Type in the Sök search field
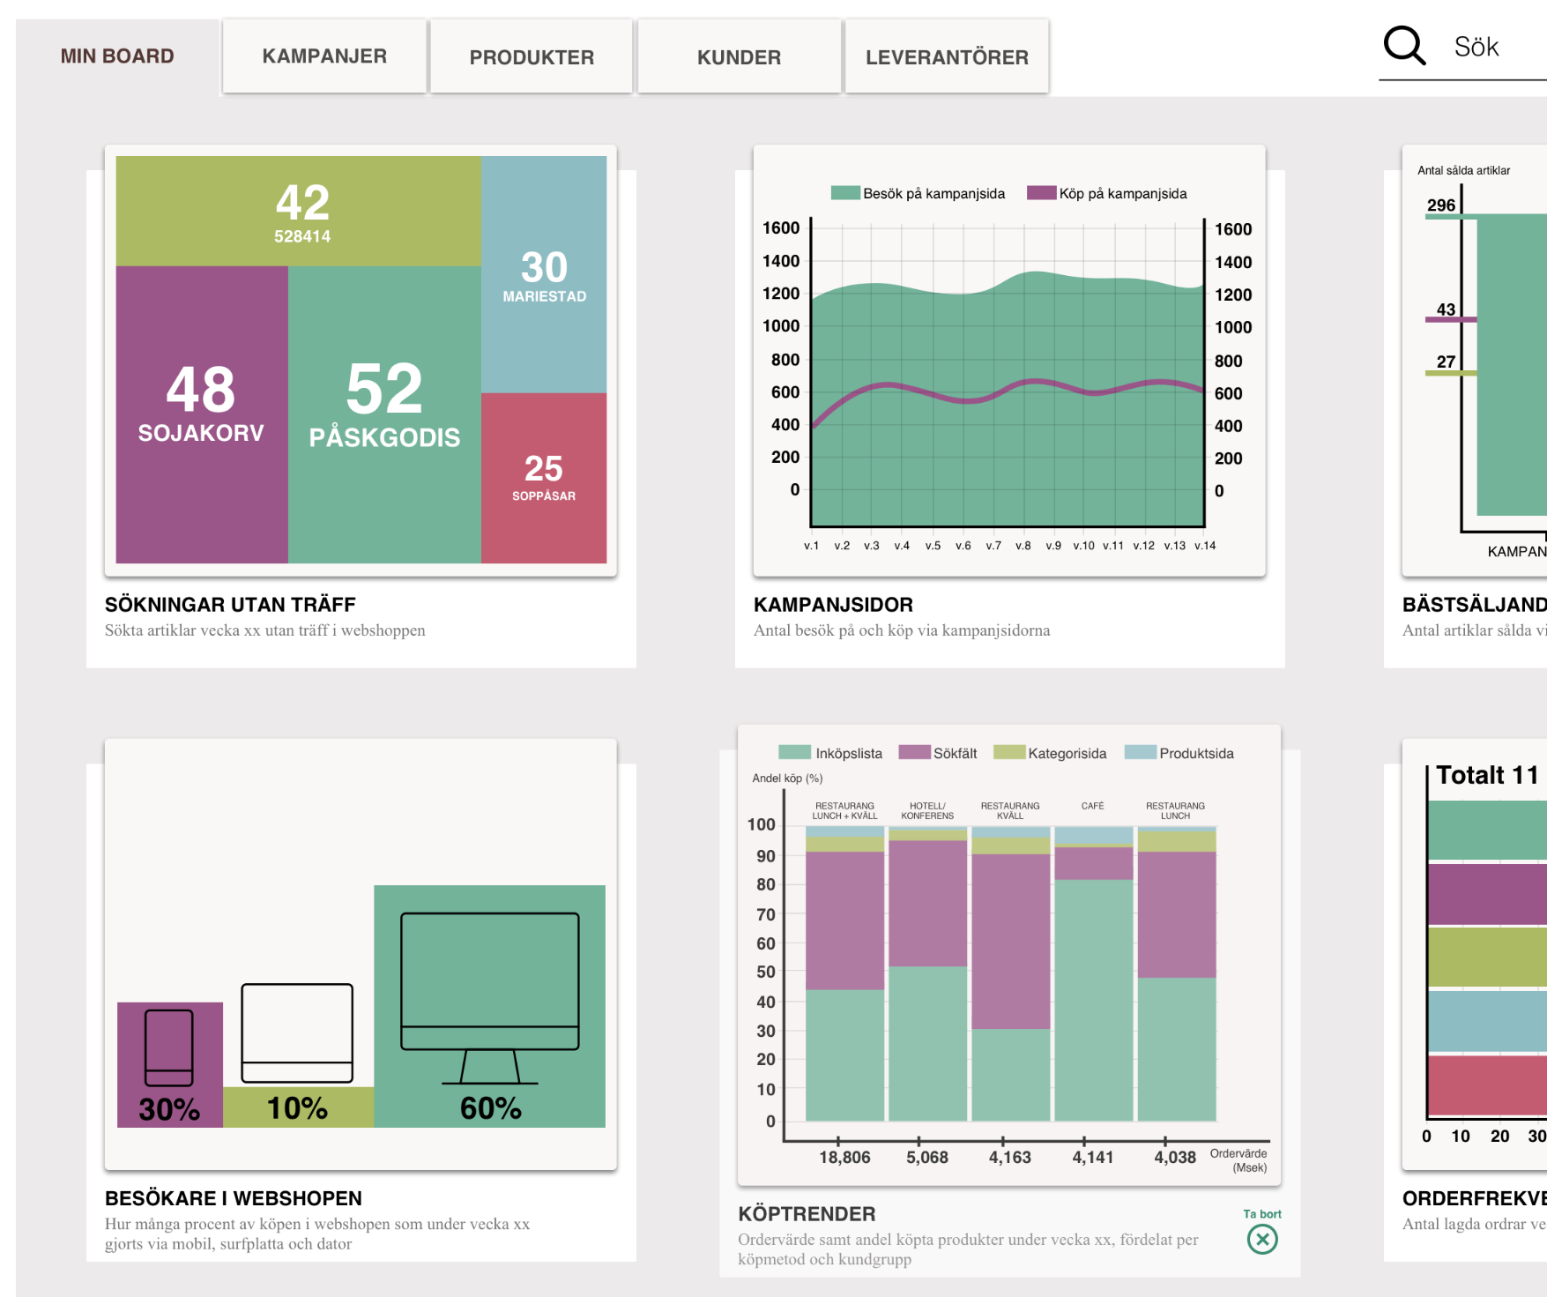This screenshot has width=1547, height=1297. [x=1494, y=48]
